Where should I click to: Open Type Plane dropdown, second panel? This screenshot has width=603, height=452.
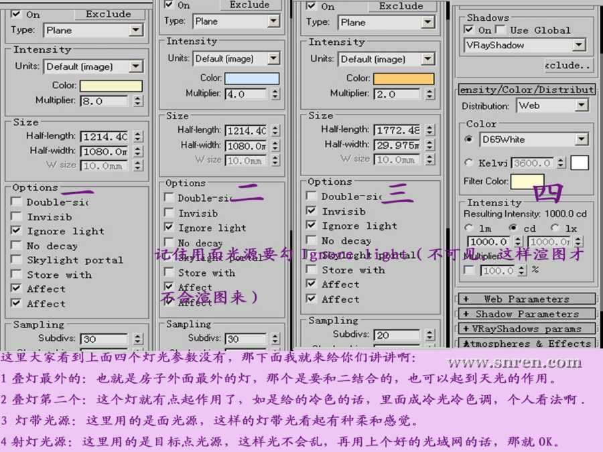point(273,21)
